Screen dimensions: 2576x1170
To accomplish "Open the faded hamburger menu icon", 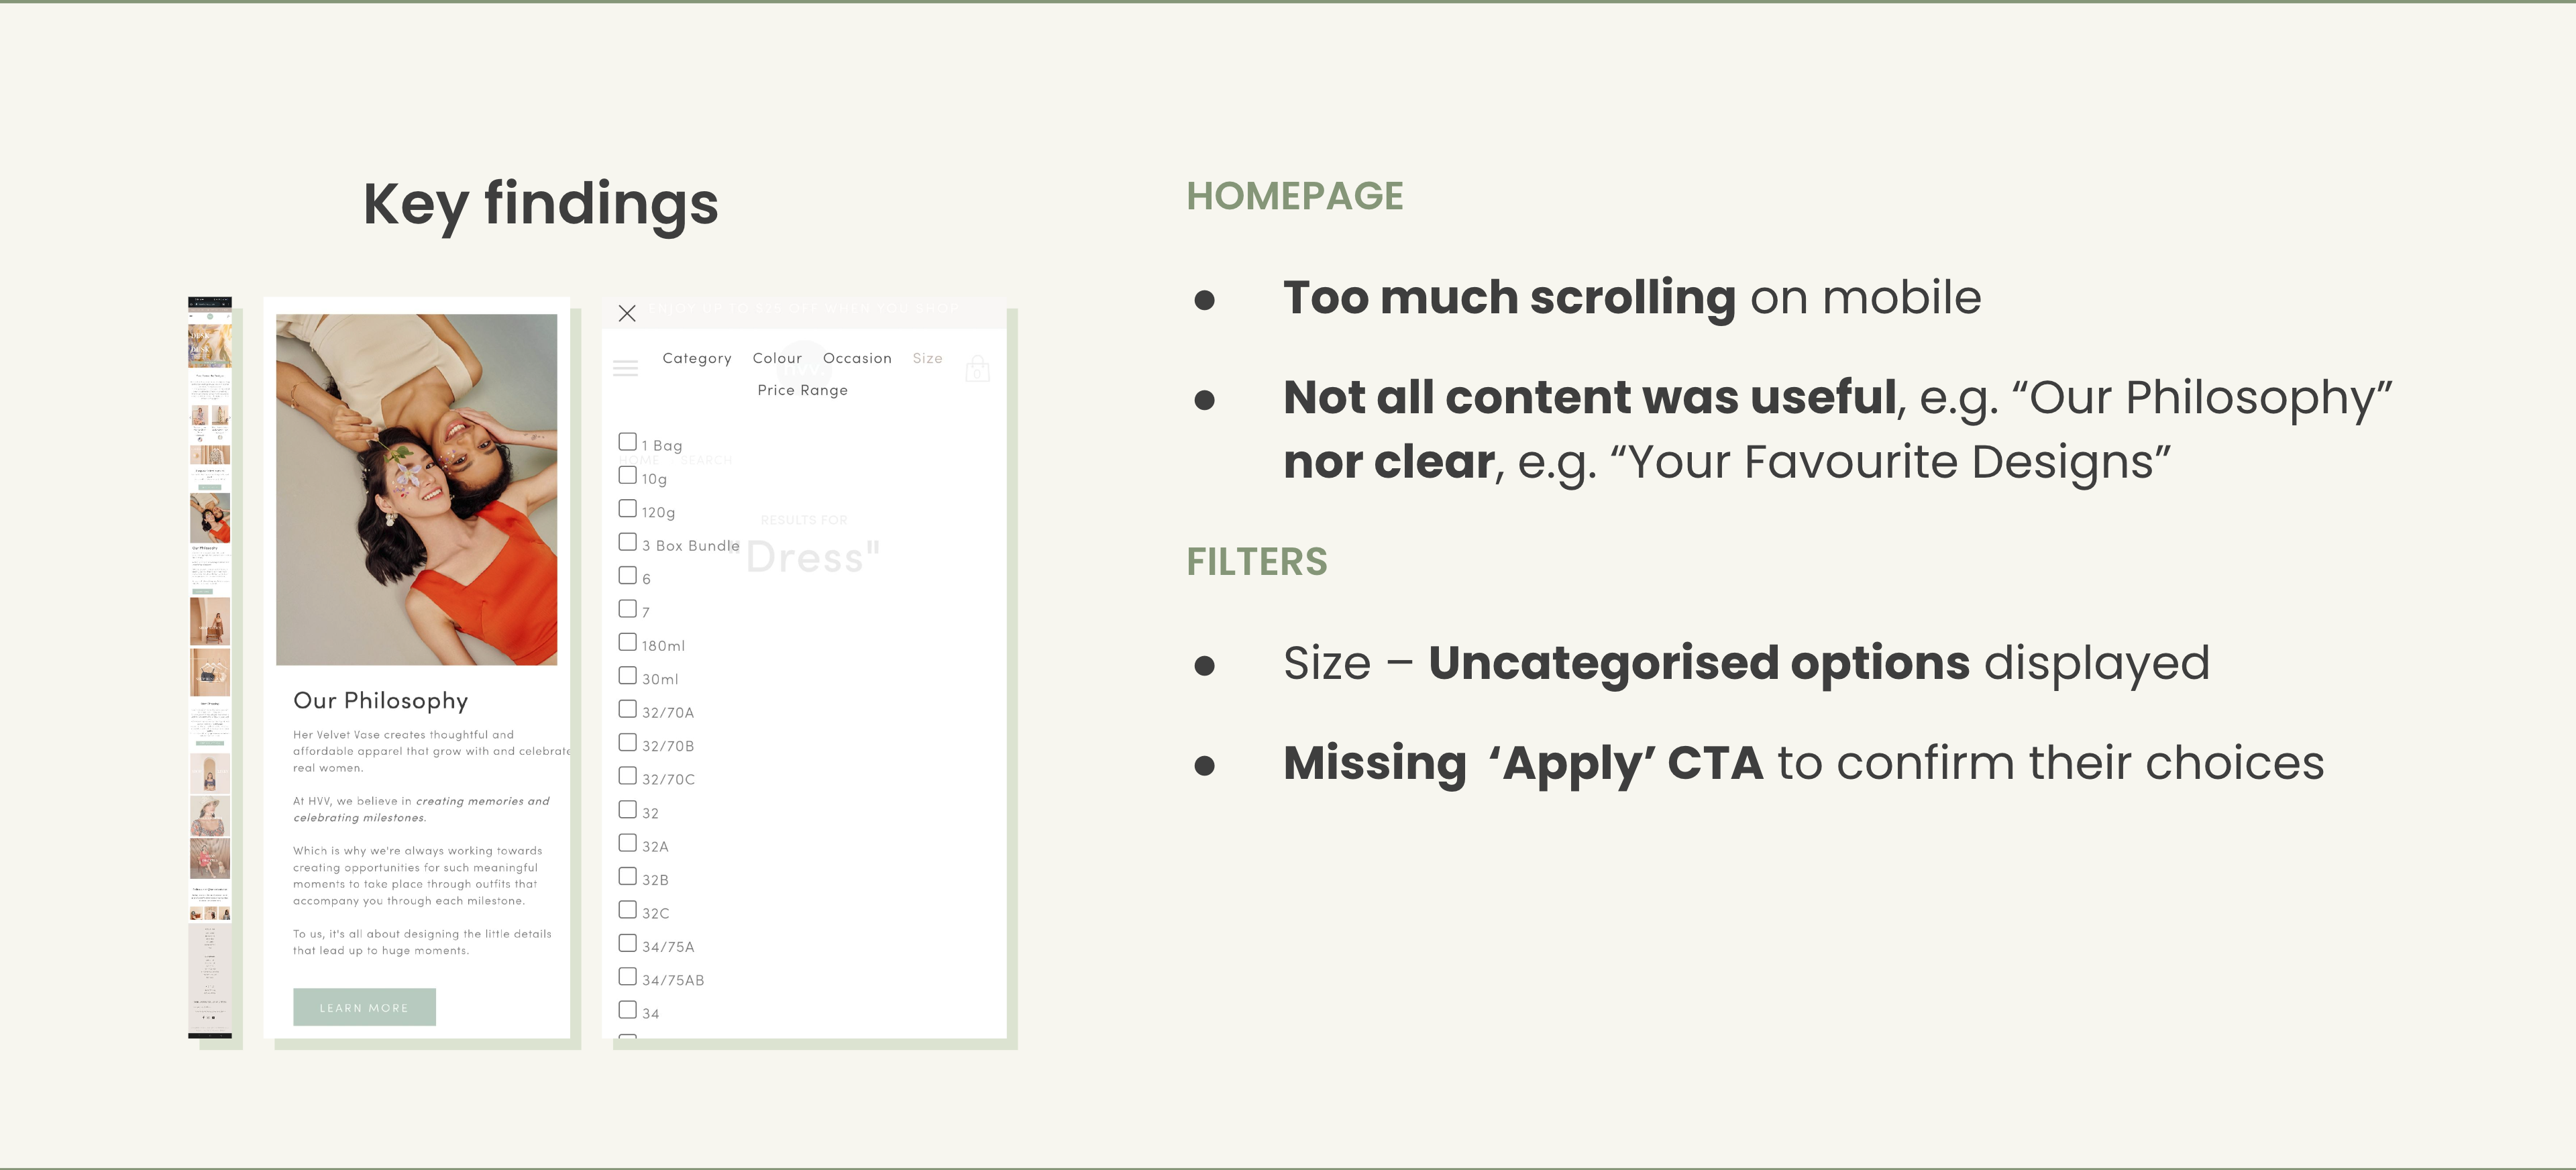I will tap(625, 368).
